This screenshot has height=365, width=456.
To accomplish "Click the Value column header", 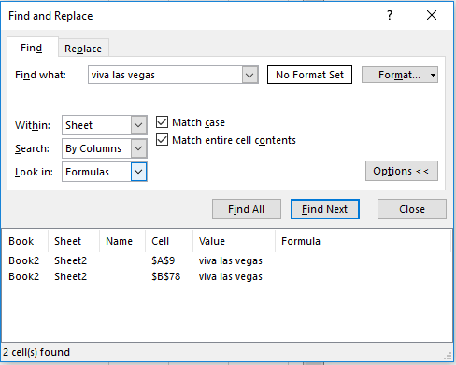I will (x=234, y=241).
